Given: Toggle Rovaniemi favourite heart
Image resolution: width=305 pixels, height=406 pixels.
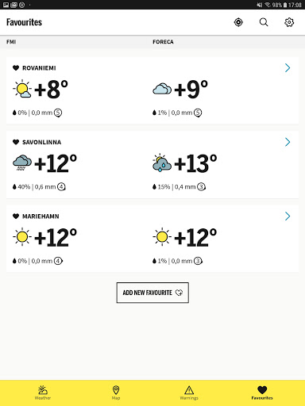Looking at the screenshot, I should coord(16,68).
